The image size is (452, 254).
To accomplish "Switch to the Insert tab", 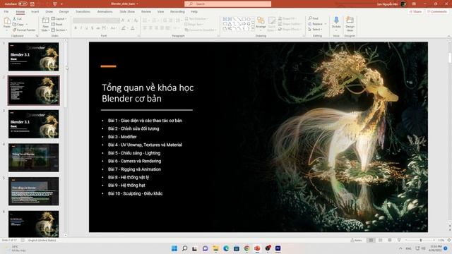I will pyautogui.click(x=35, y=11).
